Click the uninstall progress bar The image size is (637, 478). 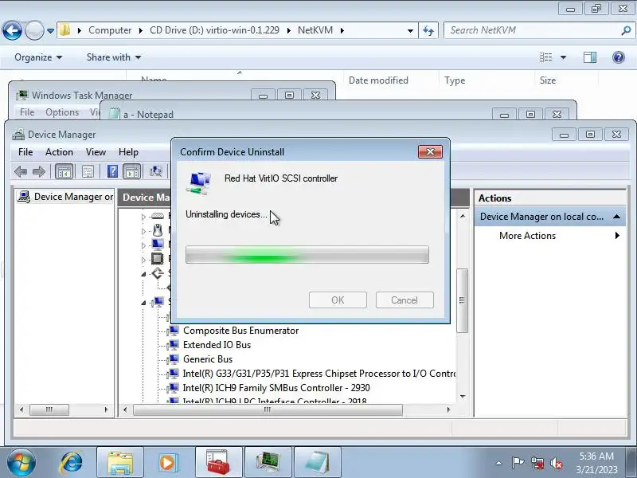[307, 254]
